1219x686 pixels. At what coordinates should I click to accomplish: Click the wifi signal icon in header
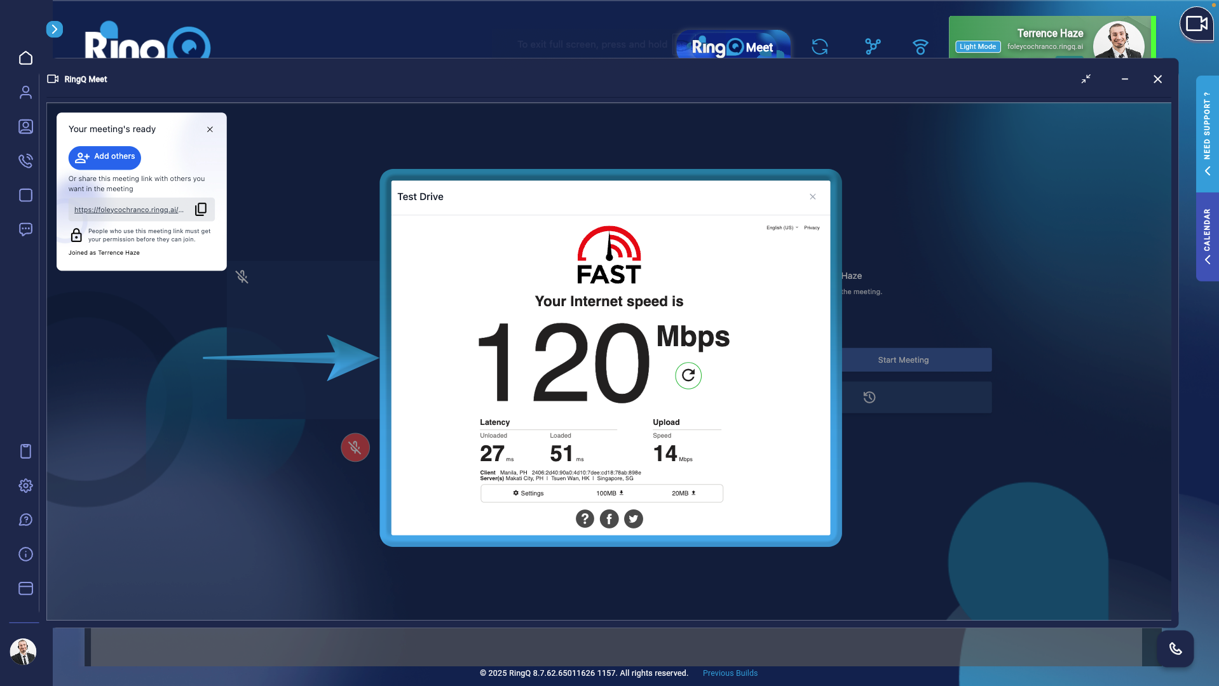920,47
